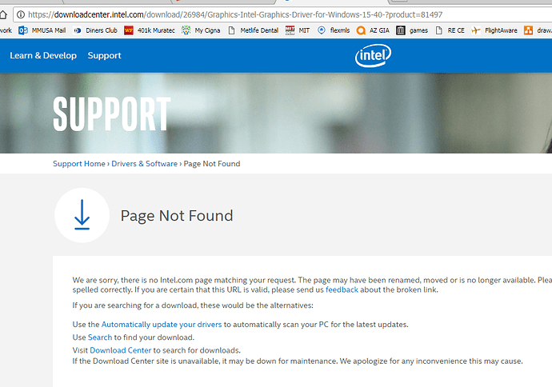Click the browser home icon

pyautogui.click(x=3, y=14)
